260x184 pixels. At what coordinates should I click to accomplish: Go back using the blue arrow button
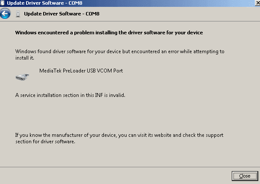(x=5, y=13)
